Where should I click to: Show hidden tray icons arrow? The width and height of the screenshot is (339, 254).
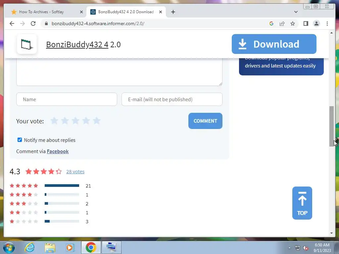(x=289, y=248)
